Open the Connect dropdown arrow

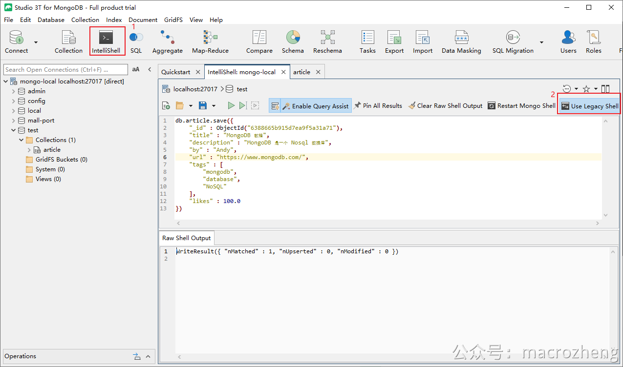point(36,42)
